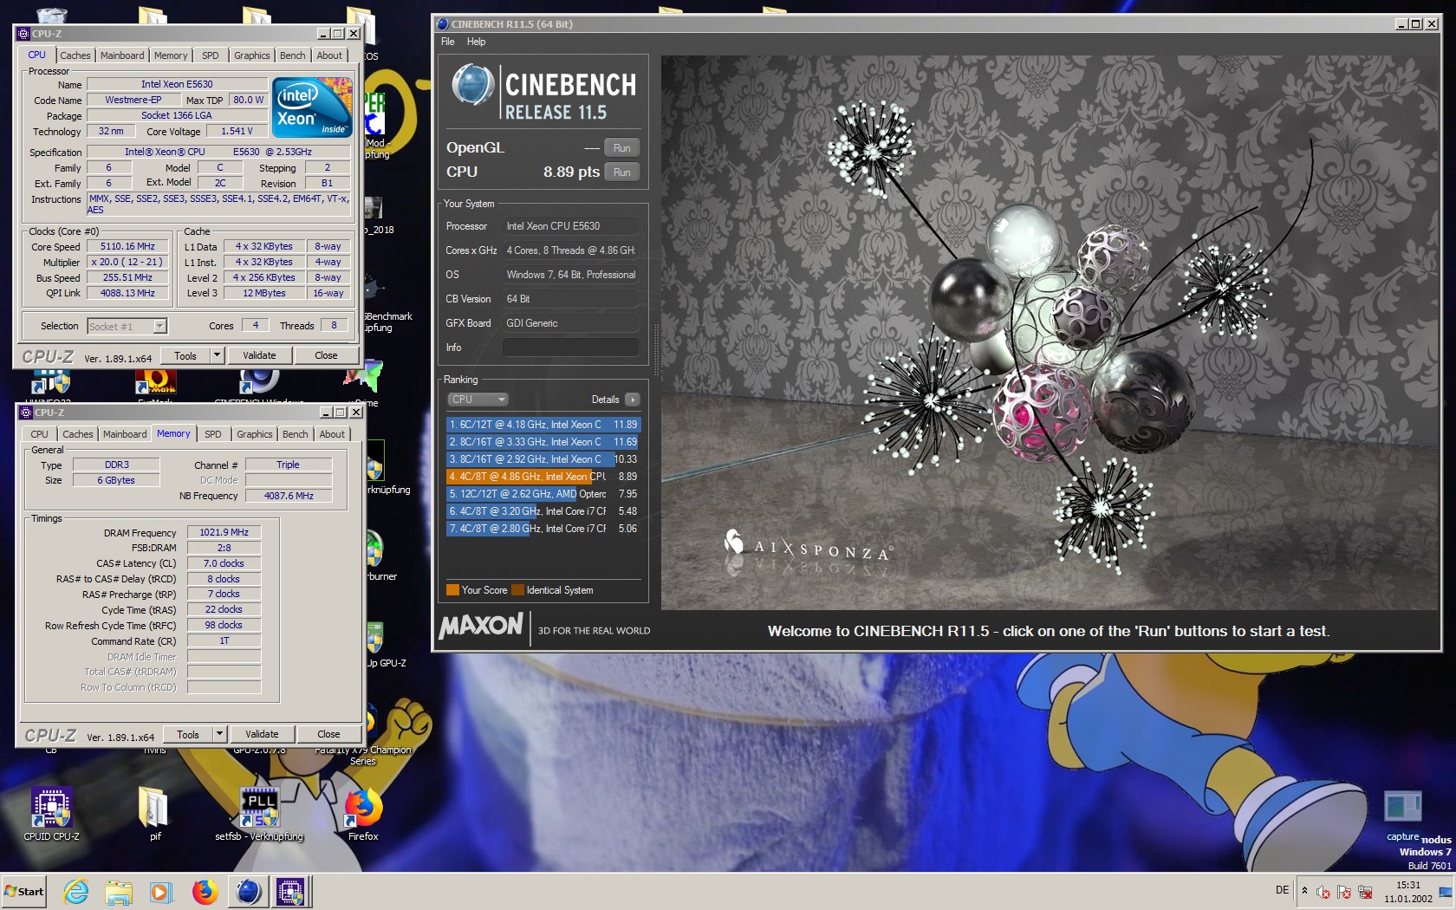Expand Tools dropdown arrow in top CPU-Z window
The width and height of the screenshot is (1456, 910).
(x=218, y=356)
